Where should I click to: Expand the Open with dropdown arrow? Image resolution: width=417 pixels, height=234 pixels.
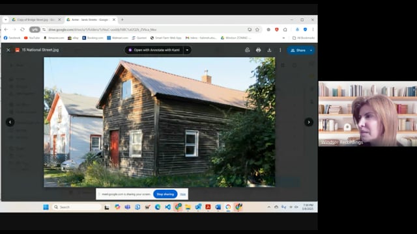187,50
